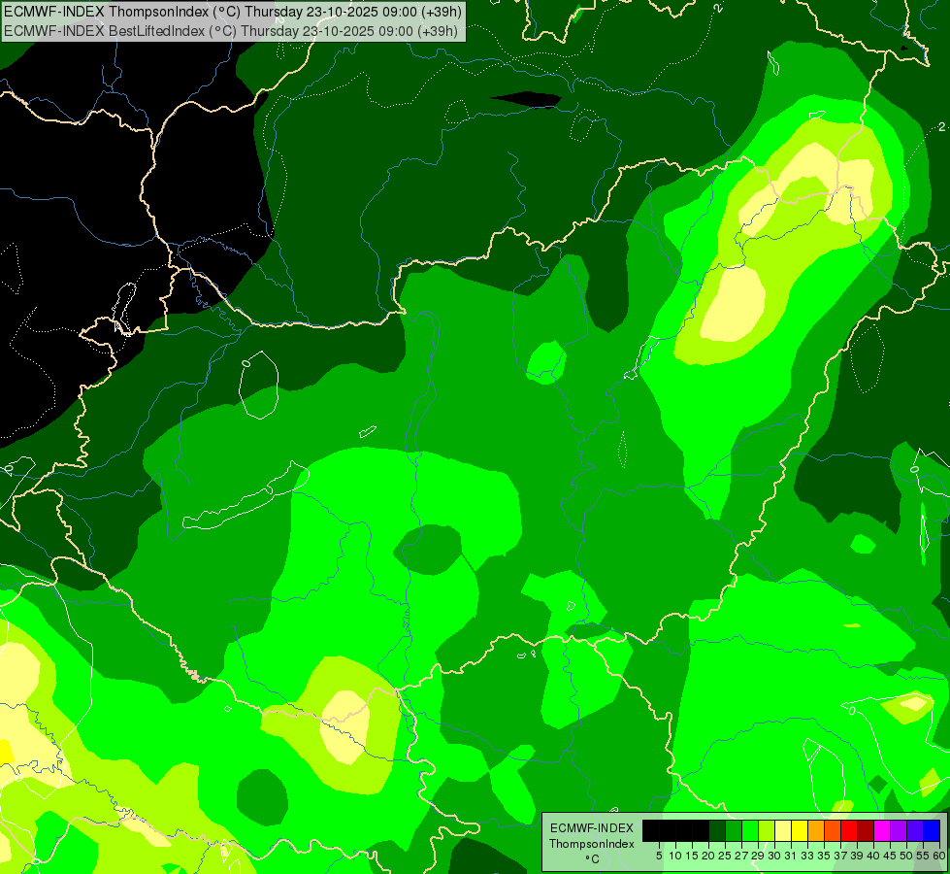The width and height of the screenshot is (950, 874).
Task: Pick the dark green 20–25 legend swatch
Action: (717, 830)
